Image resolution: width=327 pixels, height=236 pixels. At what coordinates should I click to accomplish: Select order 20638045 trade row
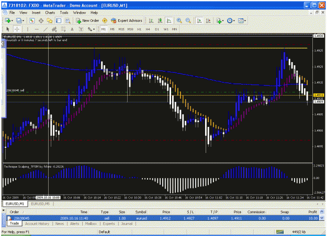(163, 218)
